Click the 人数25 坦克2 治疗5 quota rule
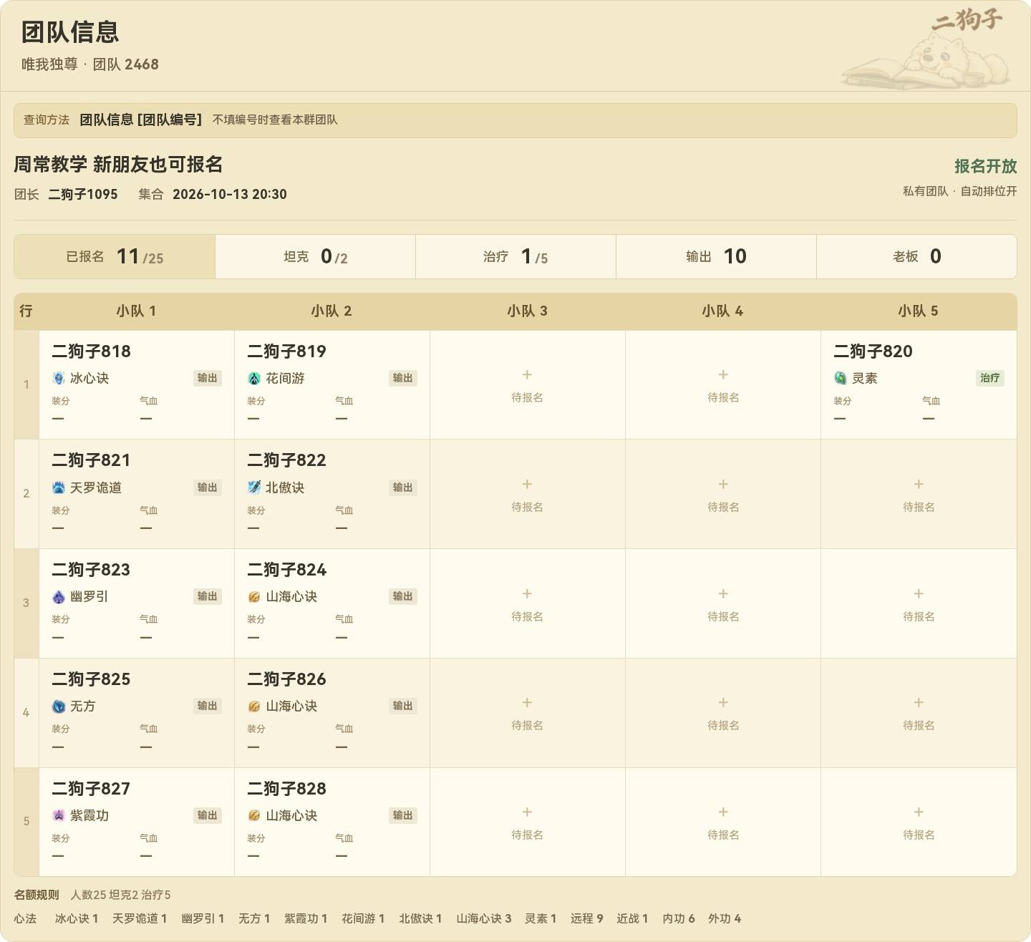This screenshot has height=942, width=1031. pyautogui.click(x=120, y=895)
